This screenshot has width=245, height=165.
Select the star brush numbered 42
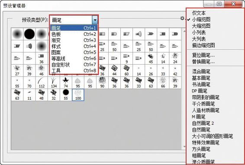coord(175,71)
